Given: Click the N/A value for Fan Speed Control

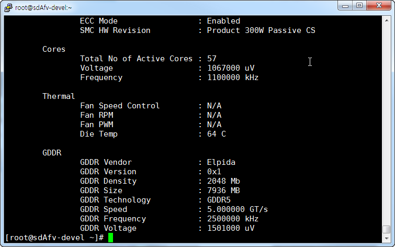Looking at the screenshot, I should pyautogui.click(x=214, y=106).
